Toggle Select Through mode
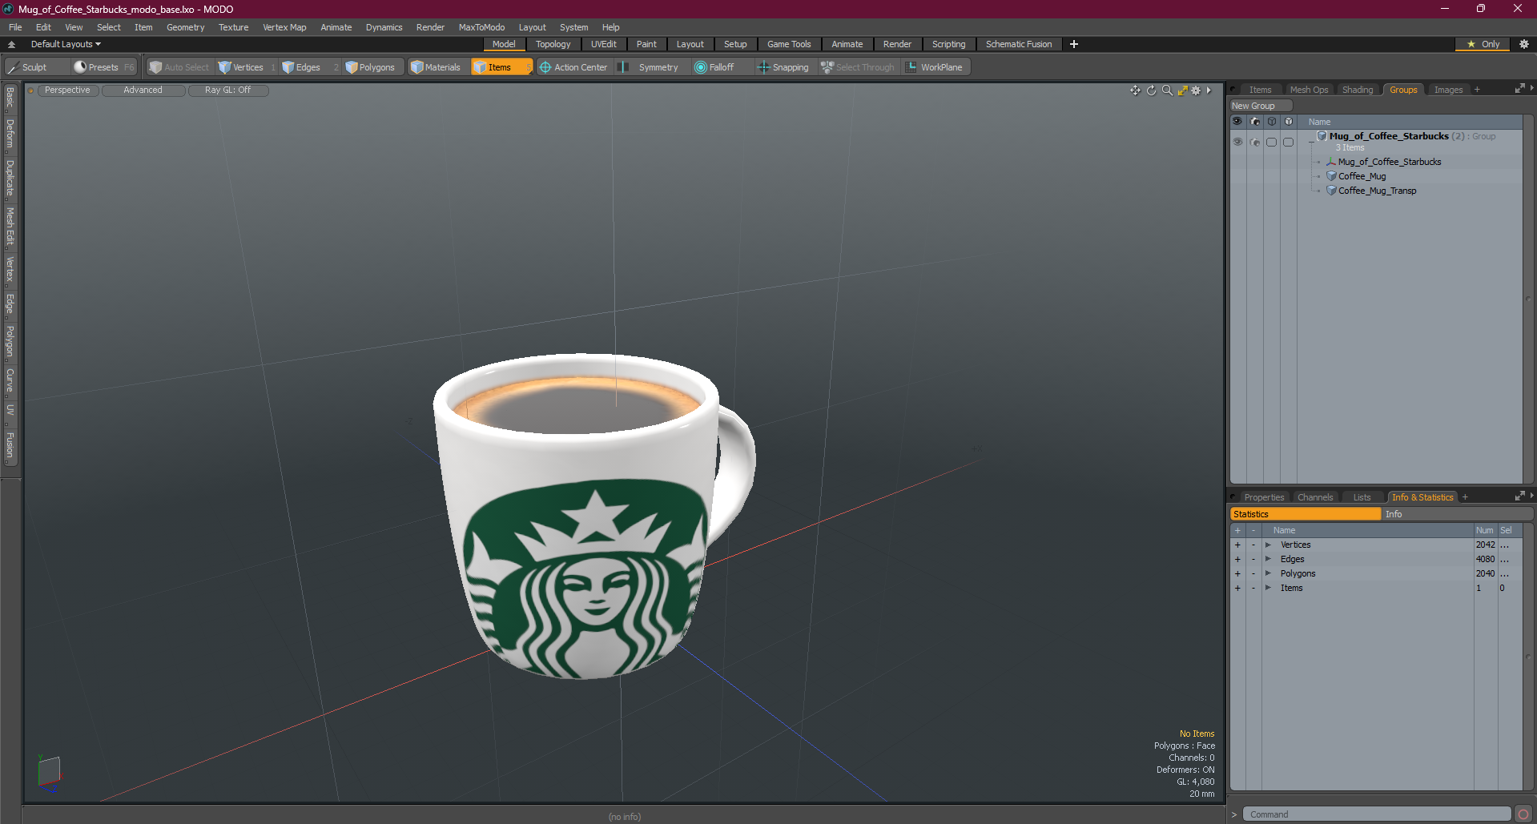 [858, 67]
